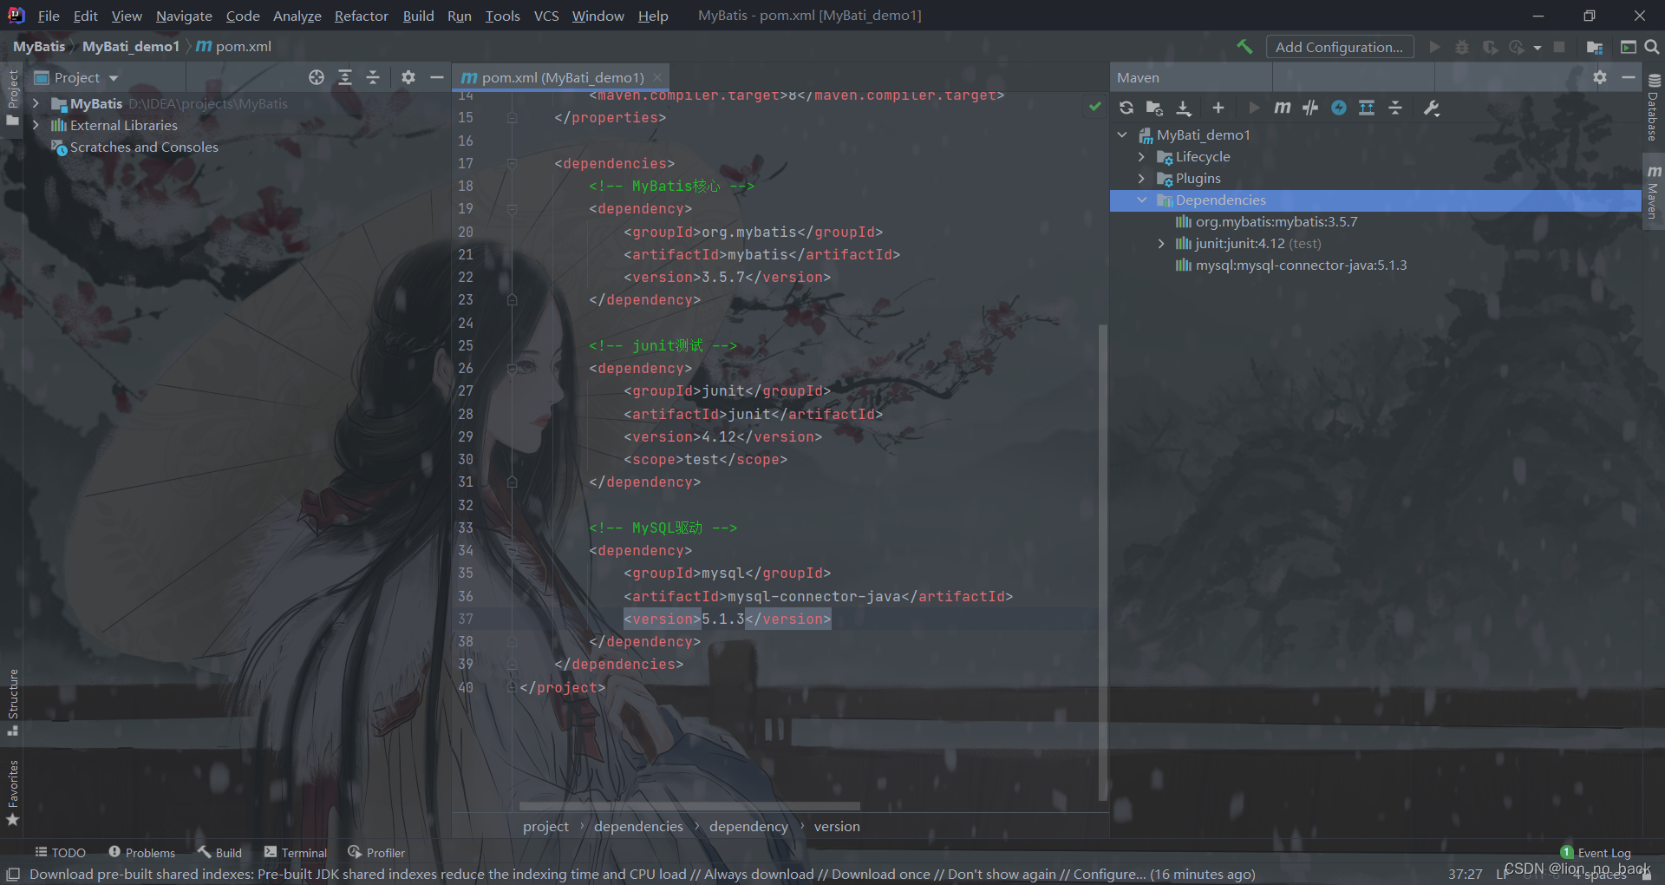Click the editor vertical scrollbar
Screen dimensions: 1665x885
(1103, 562)
